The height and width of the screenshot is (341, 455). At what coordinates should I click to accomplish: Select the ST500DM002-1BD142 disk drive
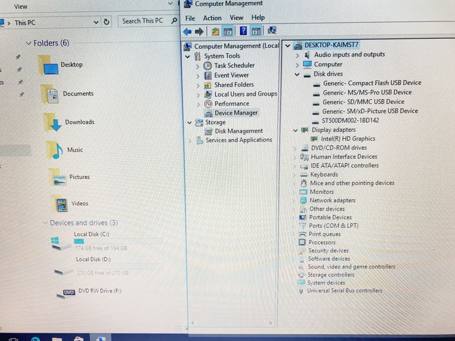pos(350,120)
